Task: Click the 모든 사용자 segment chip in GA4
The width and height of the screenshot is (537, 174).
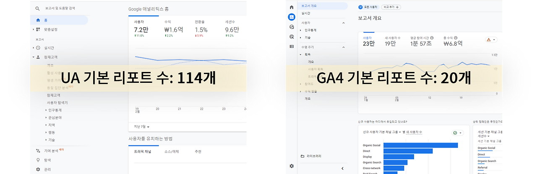Action: point(368,7)
